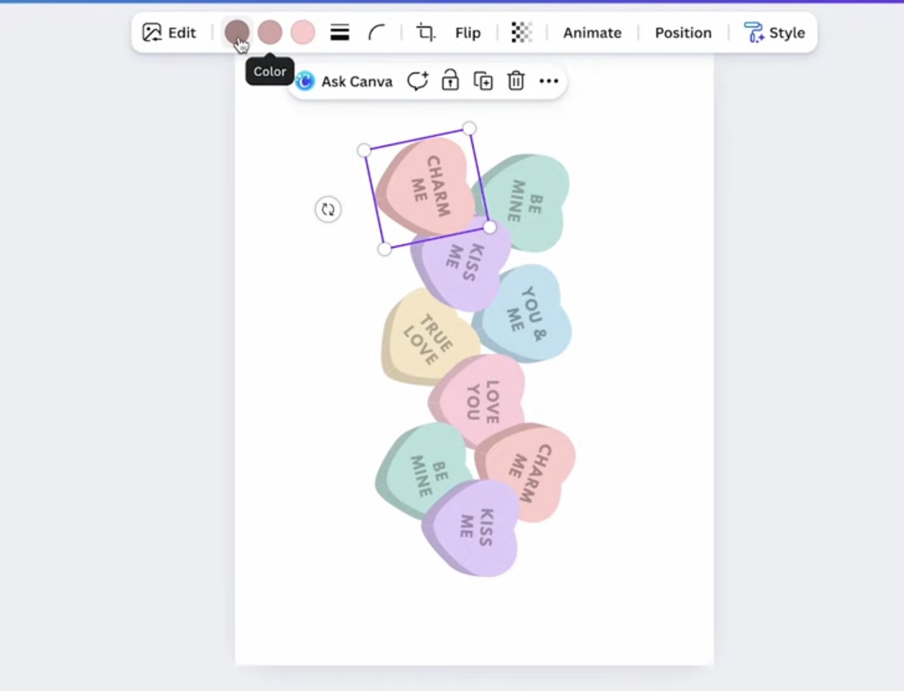Open the Animate panel
The height and width of the screenshot is (691, 904).
(592, 33)
